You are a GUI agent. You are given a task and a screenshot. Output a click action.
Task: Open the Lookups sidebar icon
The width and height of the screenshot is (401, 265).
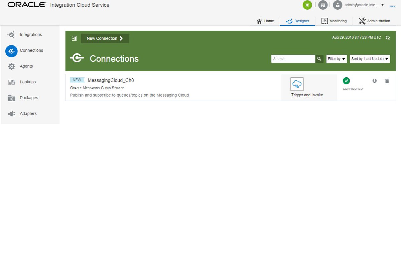(12, 82)
